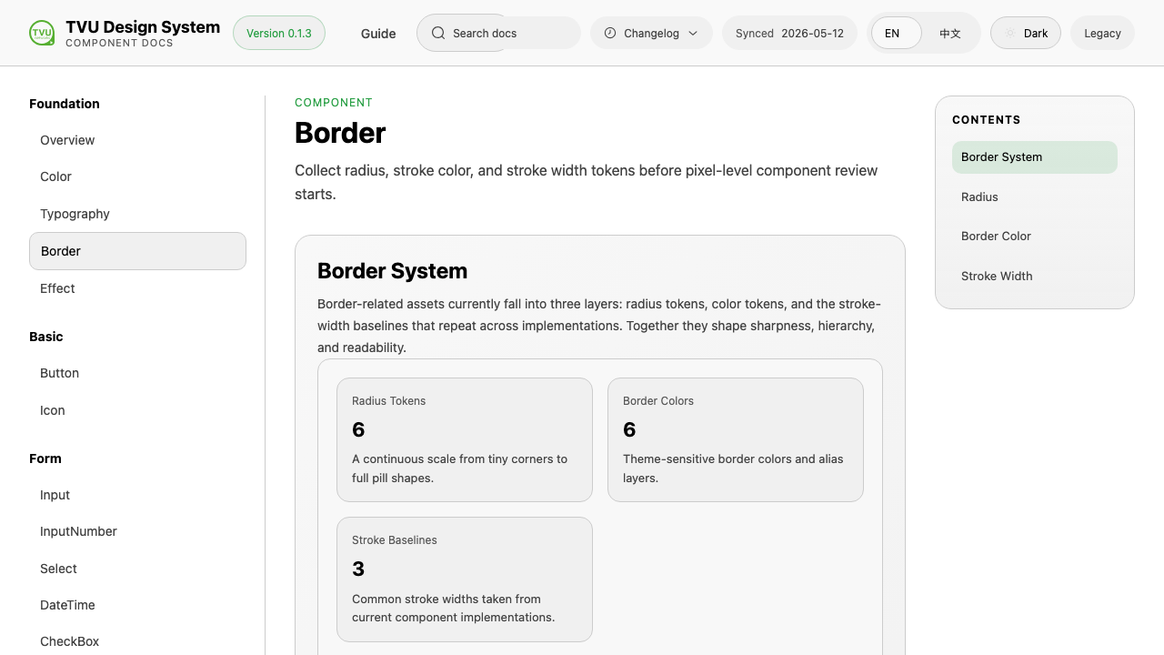Screen dimensions: 1164x655
Task: Click the TVU logo icon
Action: pos(42,33)
